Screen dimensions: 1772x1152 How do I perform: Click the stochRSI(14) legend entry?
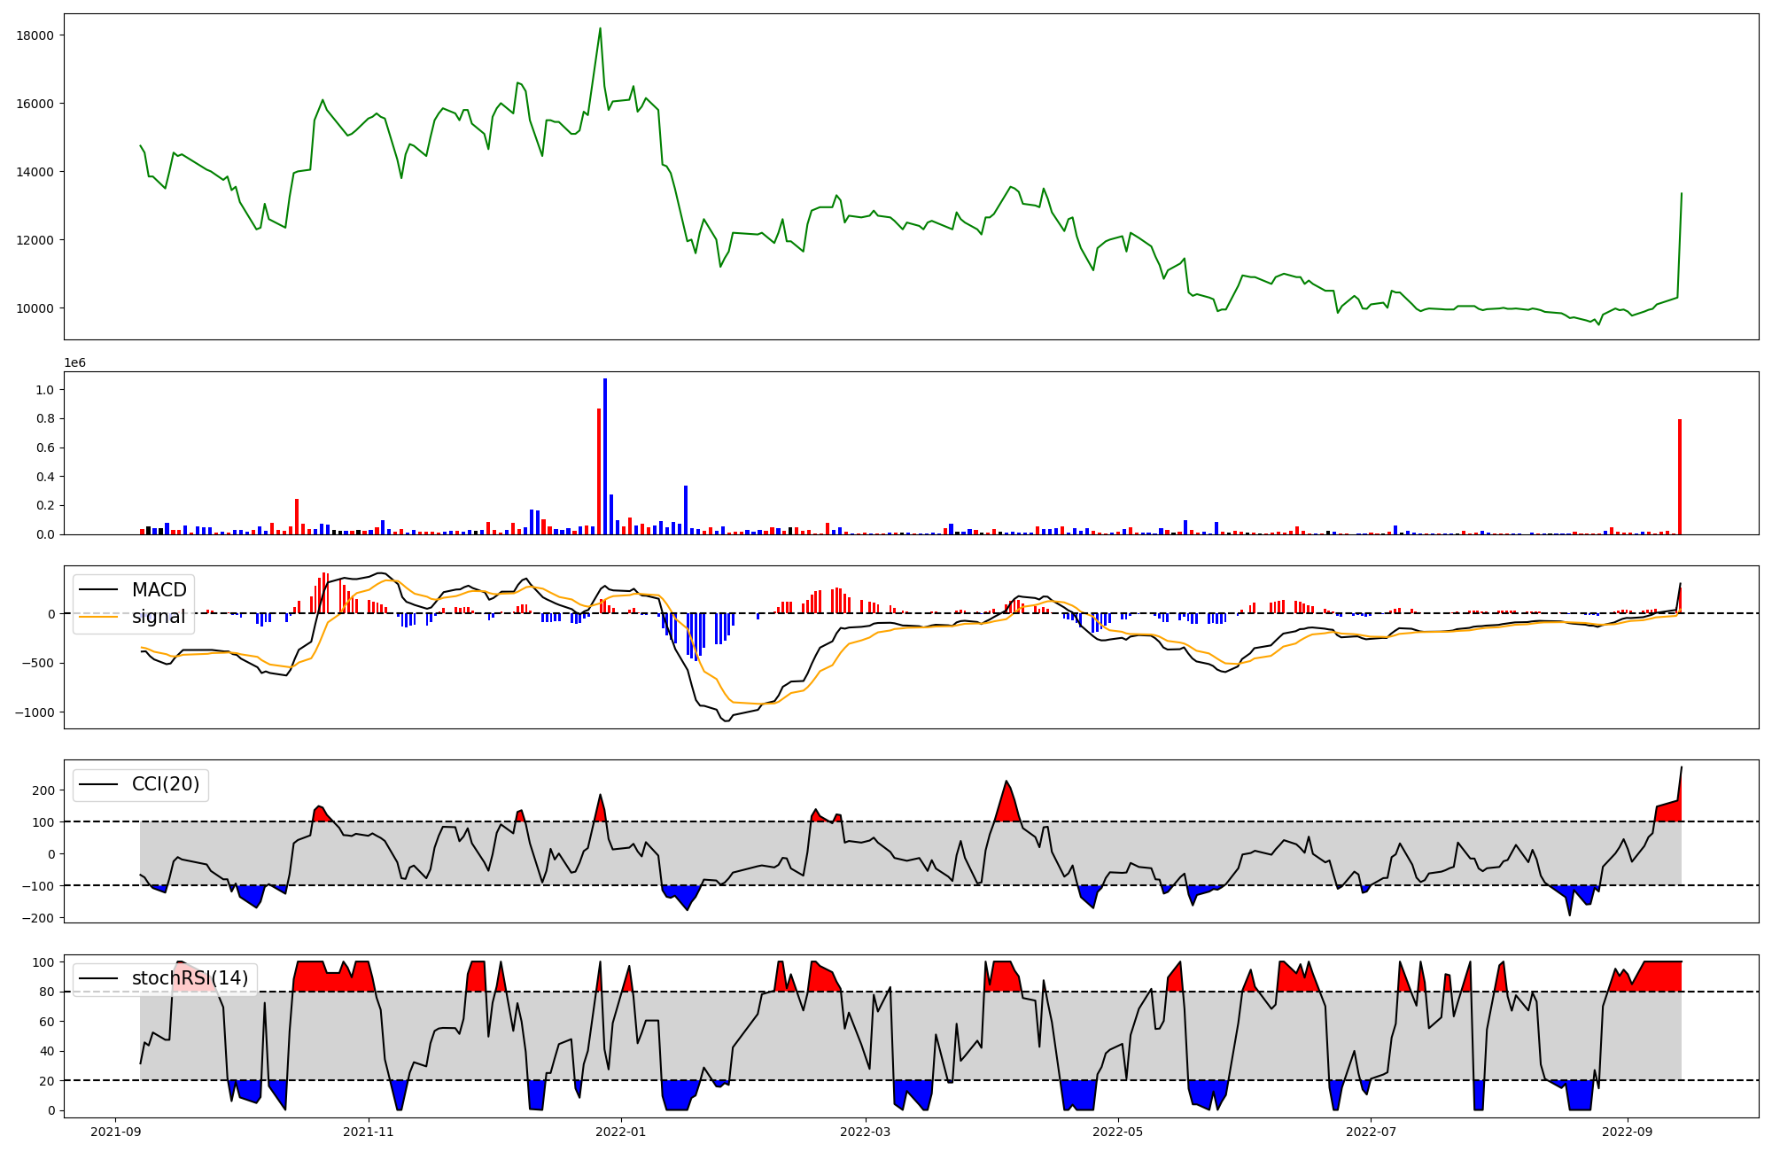pyautogui.click(x=190, y=978)
